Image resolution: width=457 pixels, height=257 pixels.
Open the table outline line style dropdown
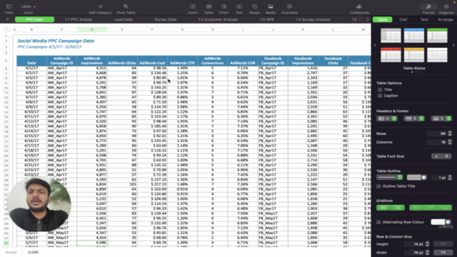[x=389, y=178]
